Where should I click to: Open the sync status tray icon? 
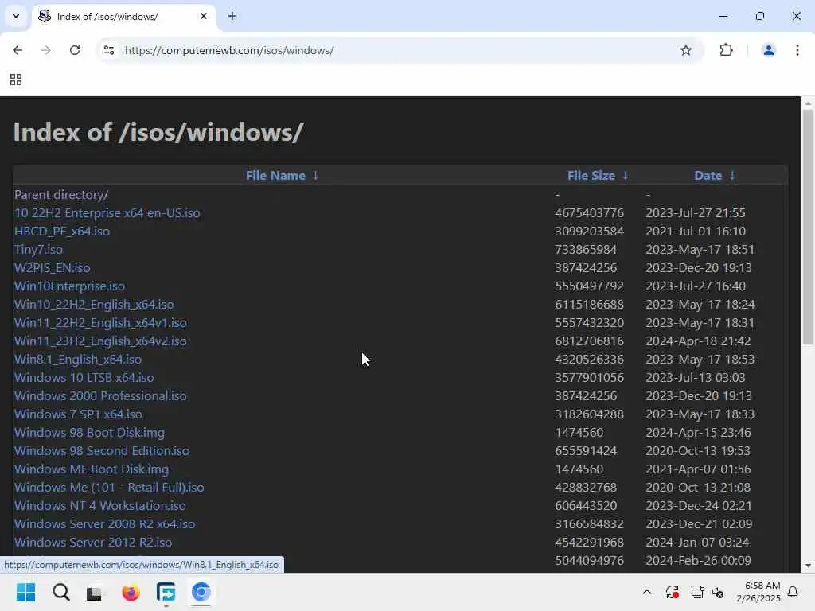pos(672,592)
